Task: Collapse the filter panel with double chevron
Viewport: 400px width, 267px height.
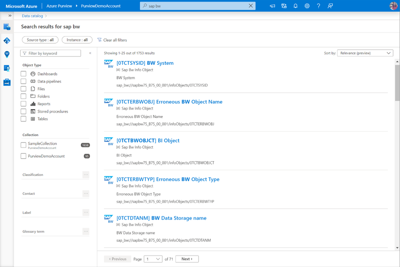Action: pyautogui.click(x=90, y=53)
